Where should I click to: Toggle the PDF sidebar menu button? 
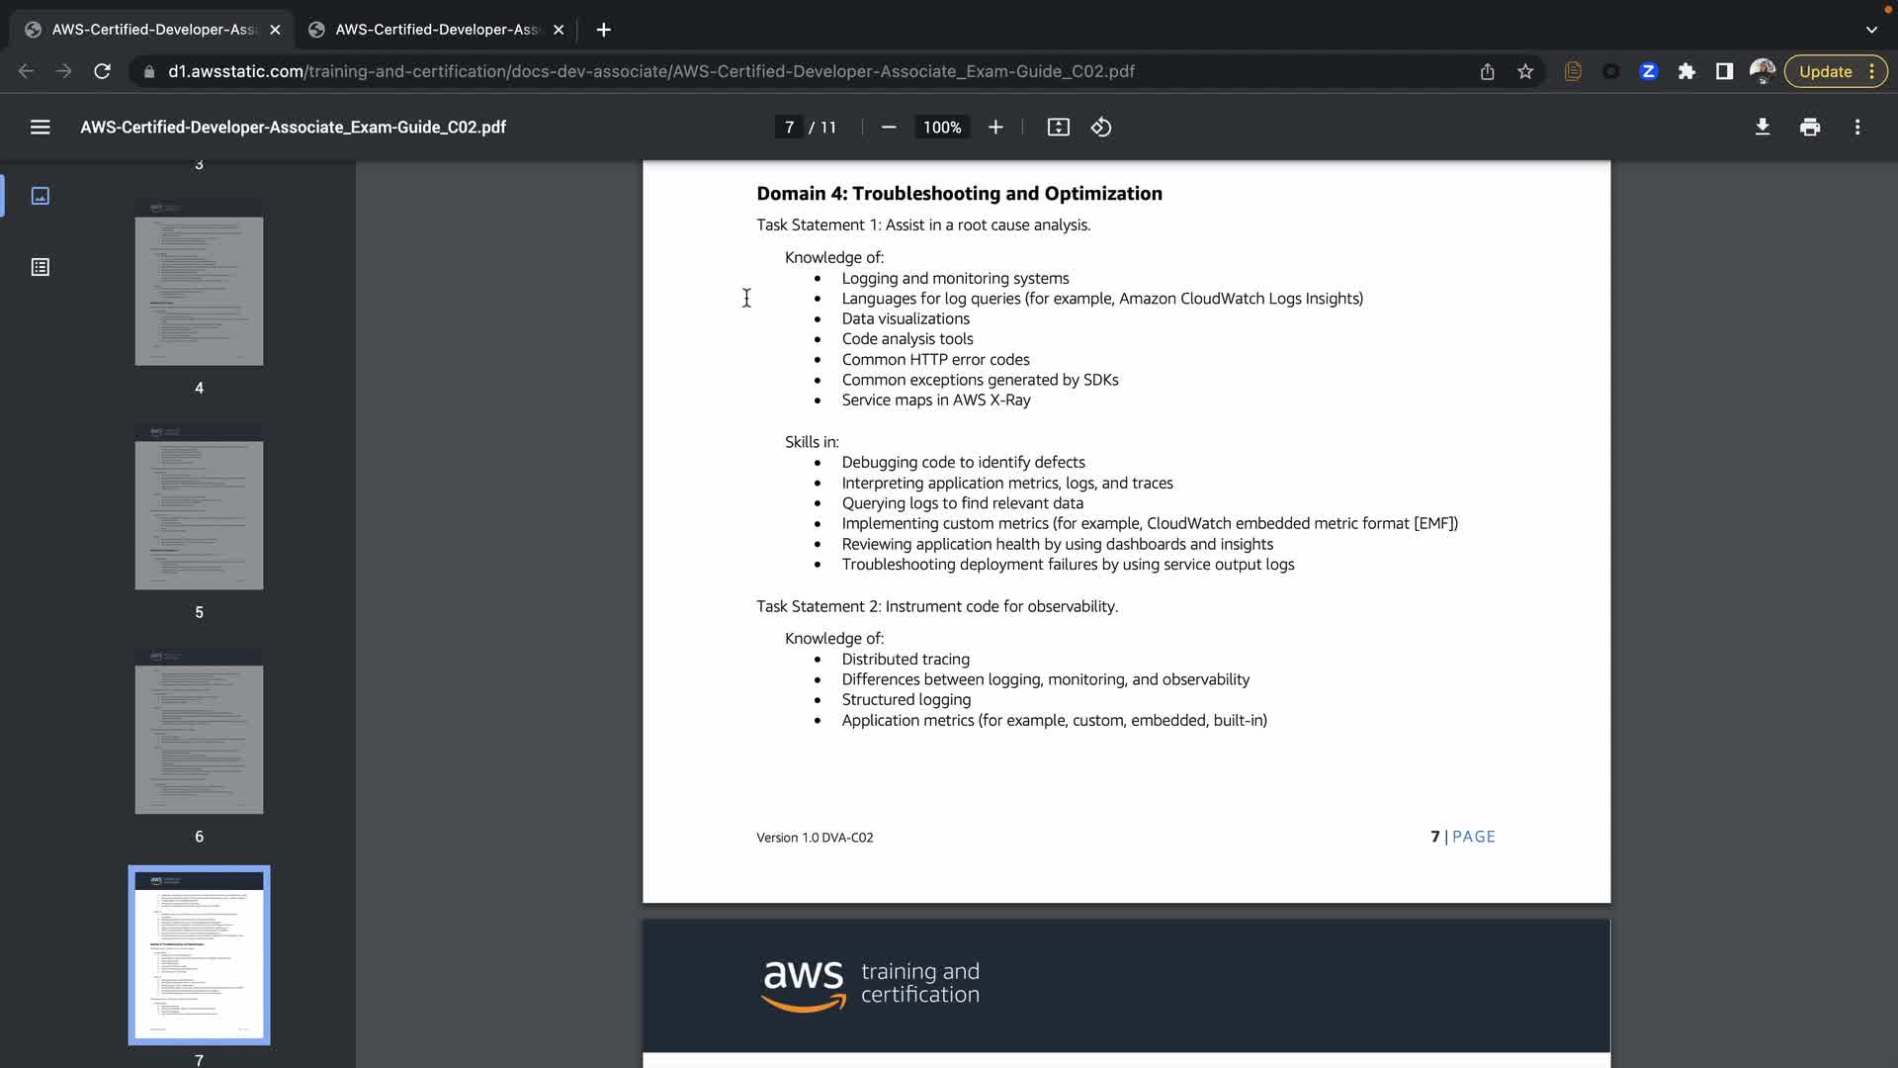[x=40, y=128]
